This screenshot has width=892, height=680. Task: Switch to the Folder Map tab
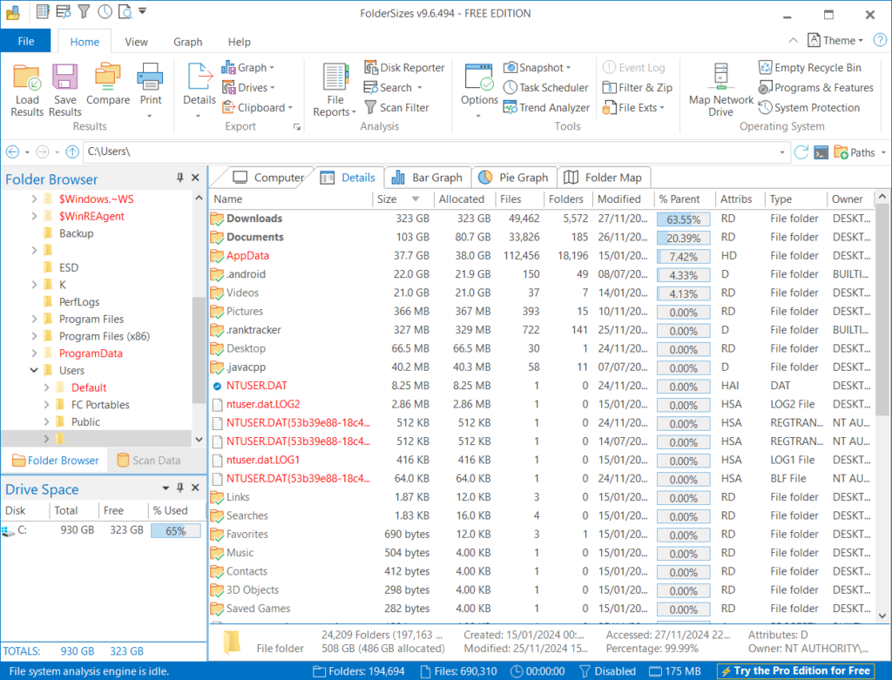[603, 178]
